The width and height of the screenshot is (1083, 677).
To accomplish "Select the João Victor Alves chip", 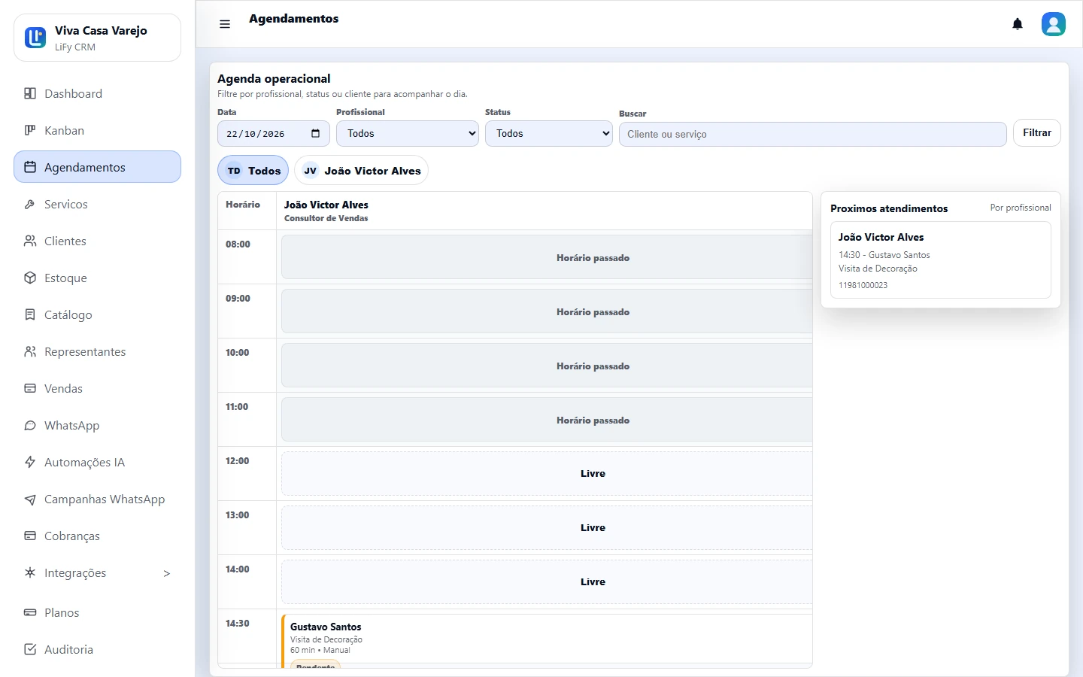I will pyautogui.click(x=362, y=171).
